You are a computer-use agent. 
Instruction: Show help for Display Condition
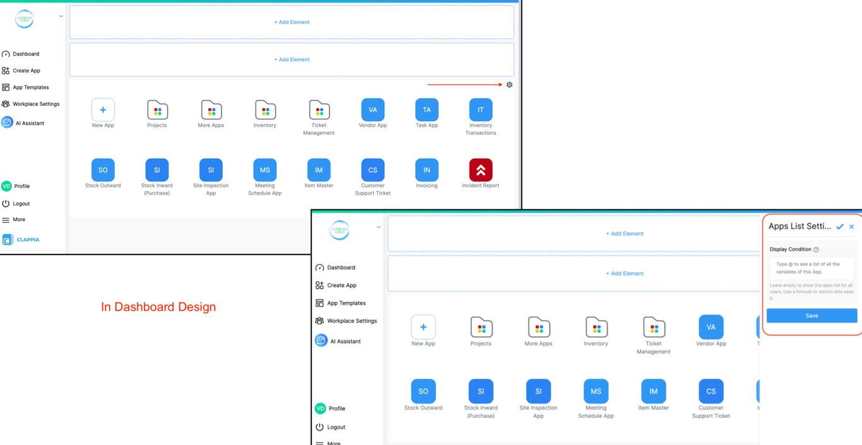pos(816,250)
